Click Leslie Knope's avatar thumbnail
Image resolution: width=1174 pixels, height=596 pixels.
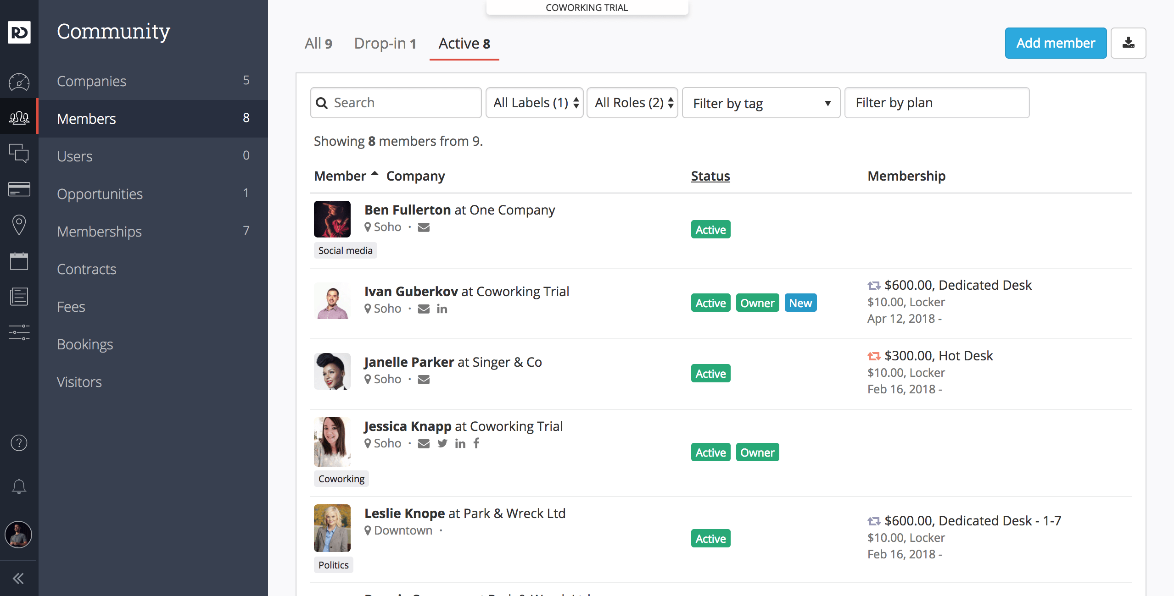(x=332, y=528)
